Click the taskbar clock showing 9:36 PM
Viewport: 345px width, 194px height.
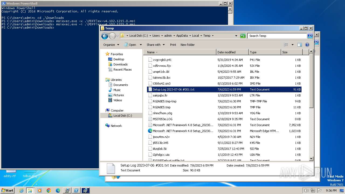331,190
